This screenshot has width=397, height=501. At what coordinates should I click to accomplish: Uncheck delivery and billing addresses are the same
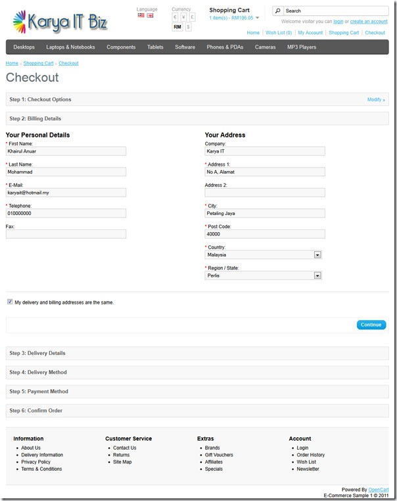click(x=10, y=302)
